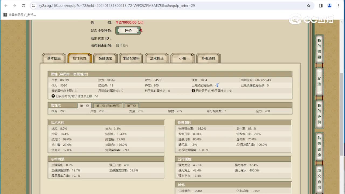Image resolution: width=345 pixels, height=194 pixels.
Task: Click 出售剩余时间 1时18分 text
Action: [109, 46]
